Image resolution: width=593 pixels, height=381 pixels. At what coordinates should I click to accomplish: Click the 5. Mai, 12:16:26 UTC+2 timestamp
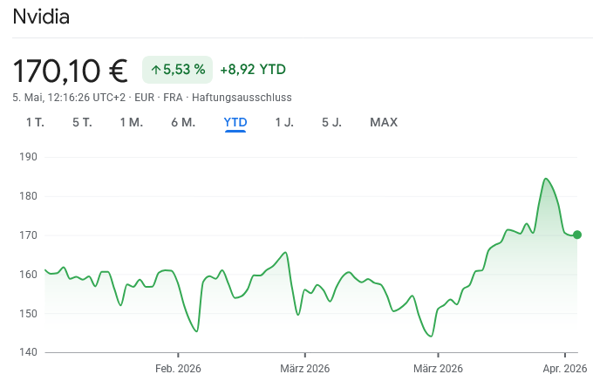coord(69,98)
